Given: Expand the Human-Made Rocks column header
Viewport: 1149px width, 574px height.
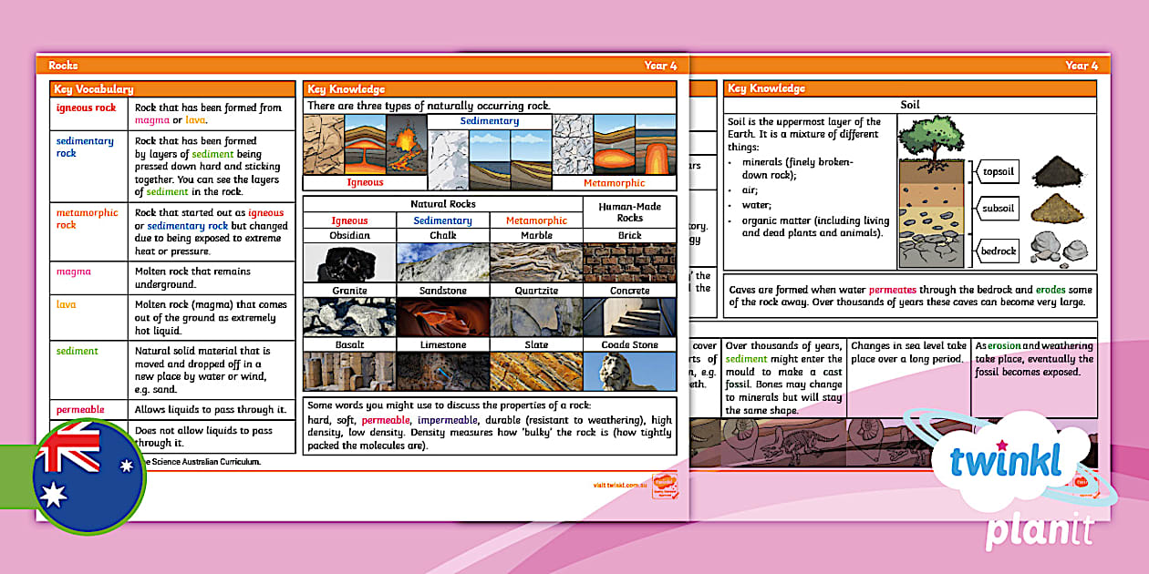Looking at the screenshot, I should 630,211.
